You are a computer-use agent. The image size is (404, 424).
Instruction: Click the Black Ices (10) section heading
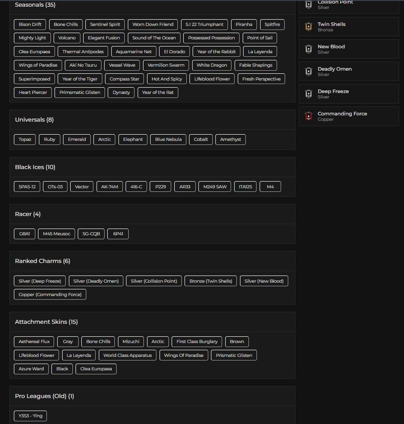coord(35,167)
